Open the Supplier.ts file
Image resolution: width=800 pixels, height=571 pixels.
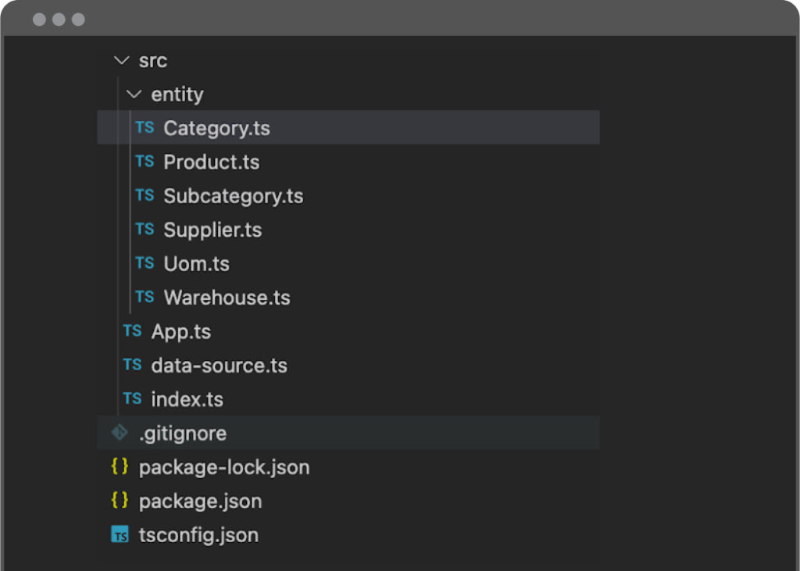pyautogui.click(x=212, y=230)
